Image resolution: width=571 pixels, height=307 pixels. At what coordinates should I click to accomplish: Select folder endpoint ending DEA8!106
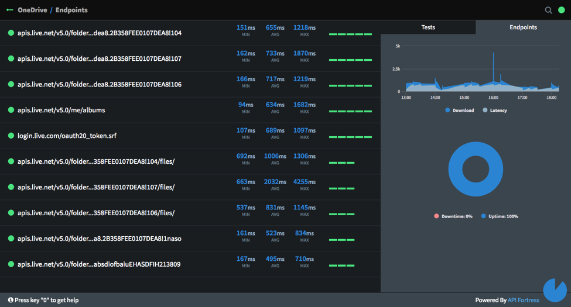click(100, 84)
